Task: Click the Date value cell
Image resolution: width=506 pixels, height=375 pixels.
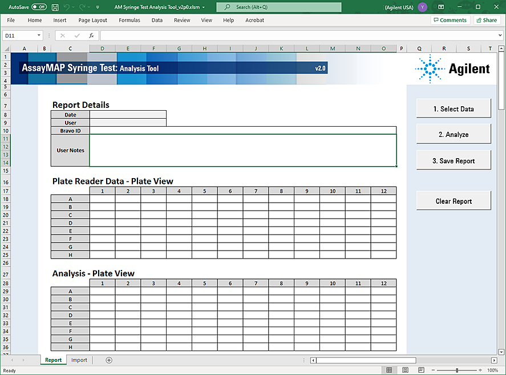Action: (x=128, y=115)
